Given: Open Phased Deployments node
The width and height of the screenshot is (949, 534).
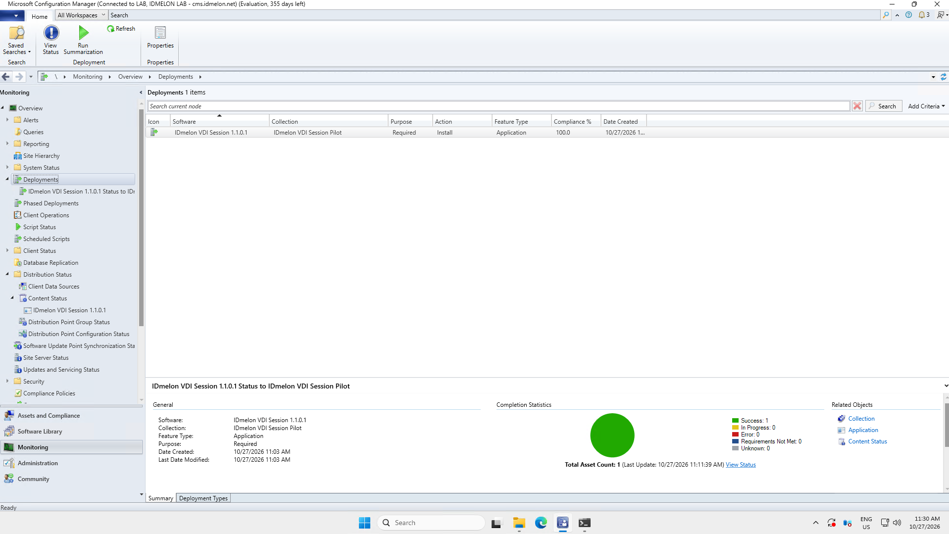Looking at the screenshot, I should coord(50,203).
